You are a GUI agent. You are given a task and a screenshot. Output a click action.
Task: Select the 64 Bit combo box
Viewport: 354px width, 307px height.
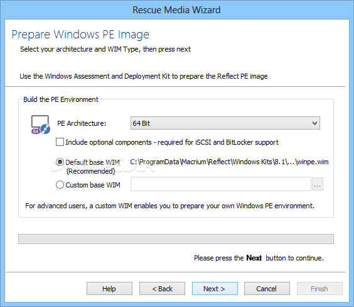225,123
